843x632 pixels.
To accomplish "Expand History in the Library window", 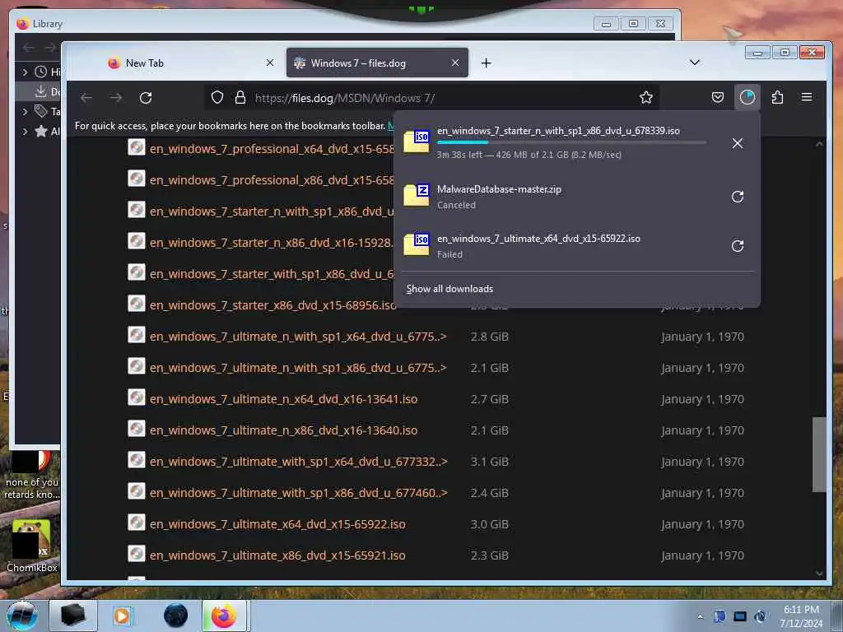I will pos(25,72).
